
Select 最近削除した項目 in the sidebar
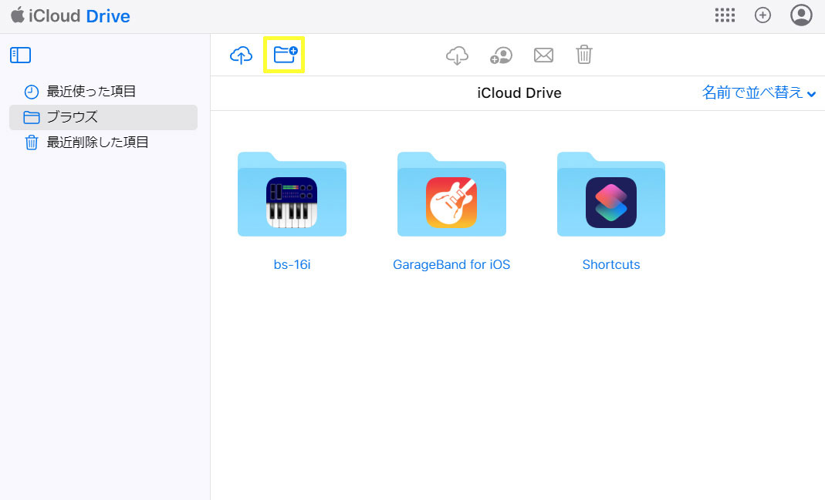[x=103, y=143]
